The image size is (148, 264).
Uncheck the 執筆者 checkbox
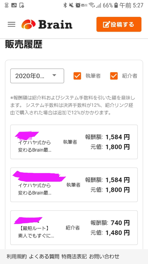click(x=77, y=76)
